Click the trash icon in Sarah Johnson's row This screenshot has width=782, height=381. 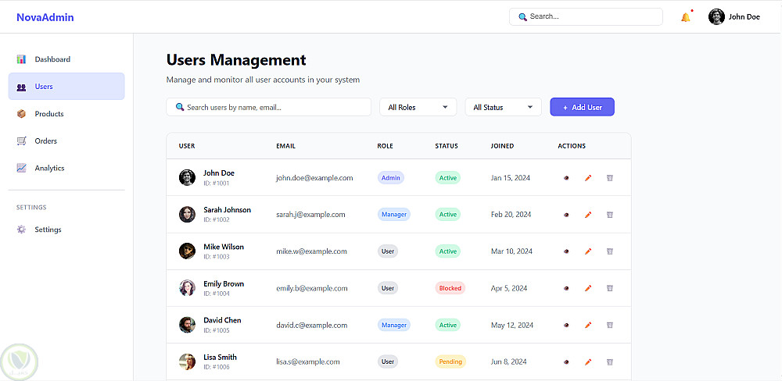[x=610, y=215]
